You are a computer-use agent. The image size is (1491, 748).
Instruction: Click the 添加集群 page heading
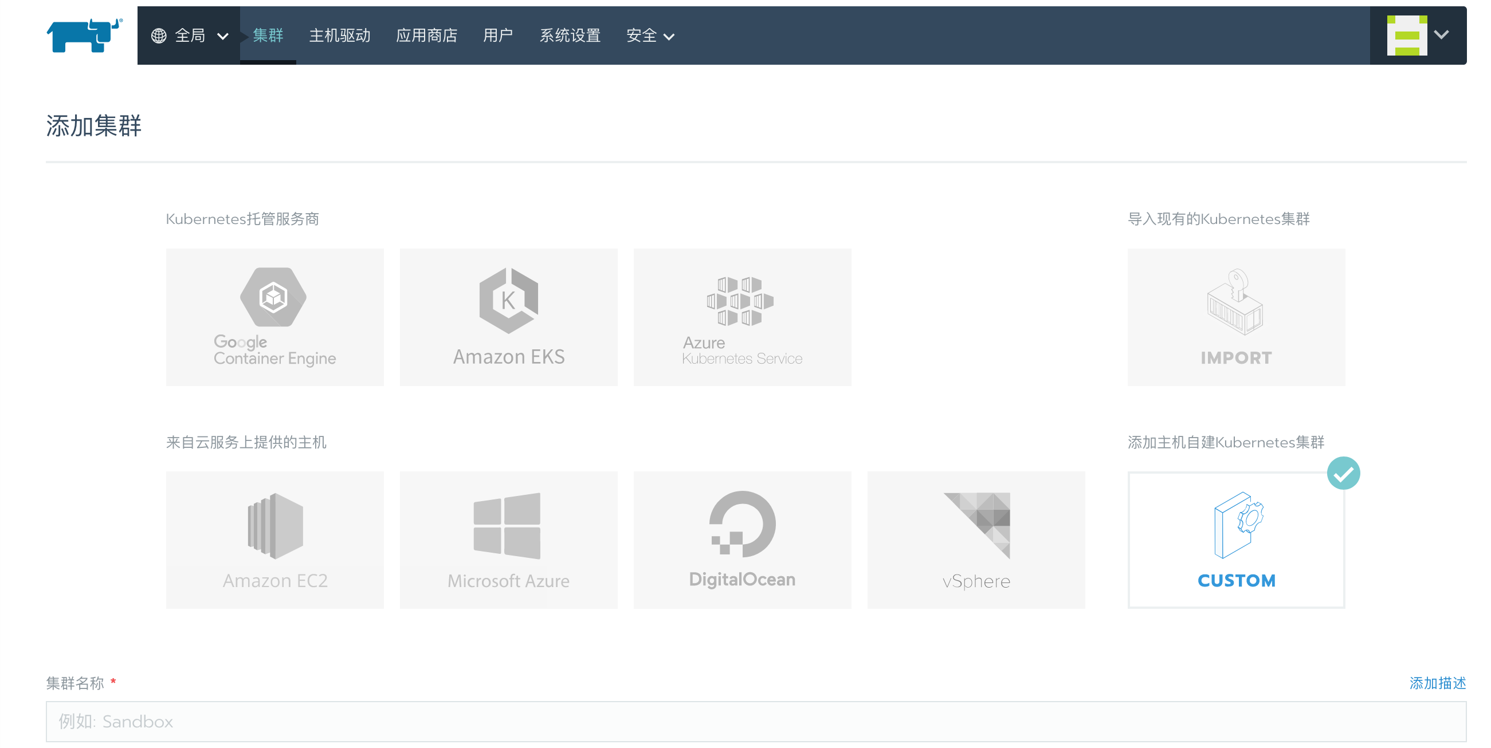pos(94,125)
